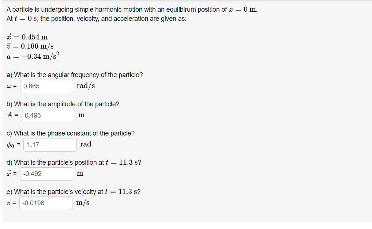Click the rad unit next to phase constant

86,144
